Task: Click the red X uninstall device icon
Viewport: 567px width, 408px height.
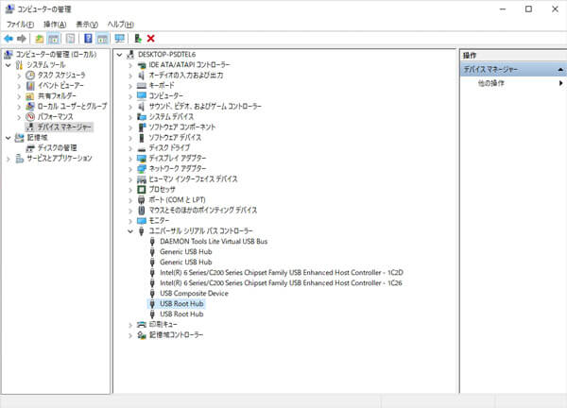Action: (x=151, y=39)
